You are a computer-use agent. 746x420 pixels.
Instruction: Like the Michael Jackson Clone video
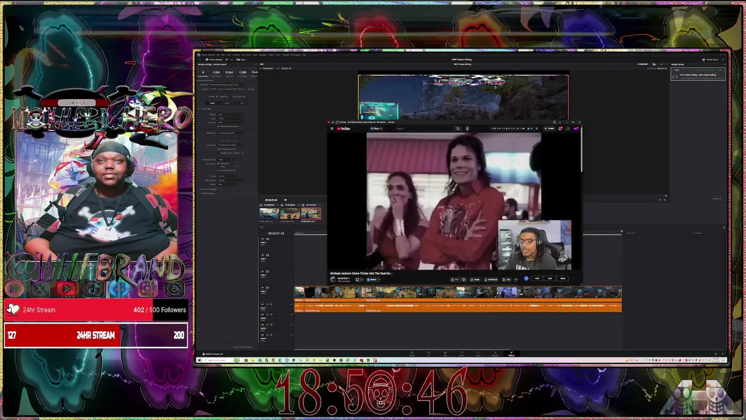[455, 279]
